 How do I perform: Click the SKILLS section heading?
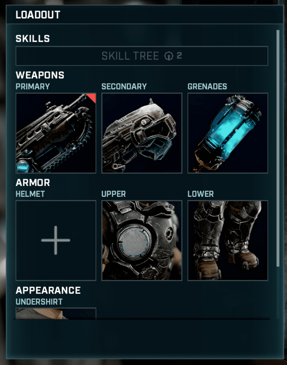(33, 39)
